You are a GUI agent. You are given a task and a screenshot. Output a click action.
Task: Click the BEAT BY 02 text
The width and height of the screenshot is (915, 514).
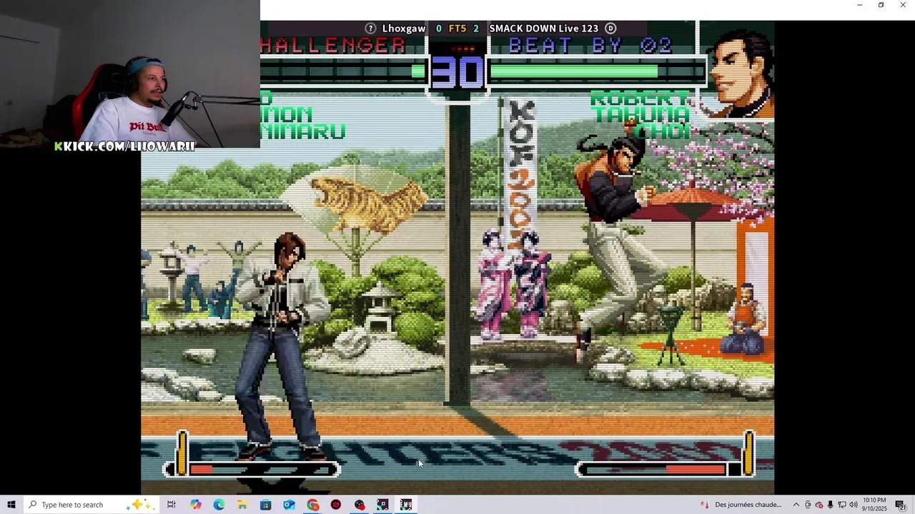click(x=590, y=46)
